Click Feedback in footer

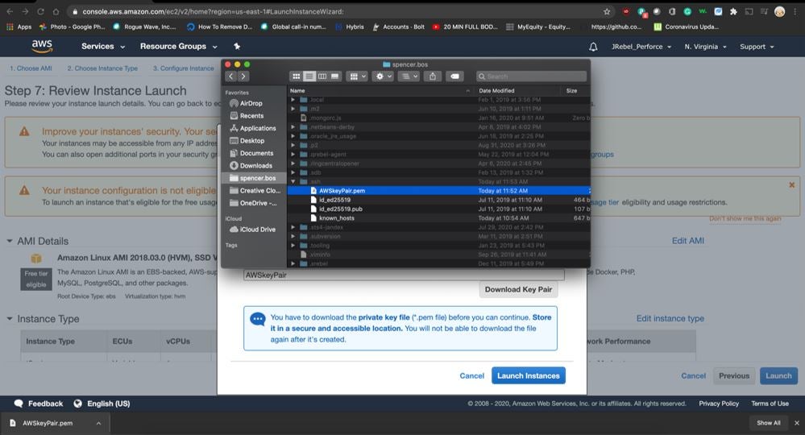pos(39,404)
